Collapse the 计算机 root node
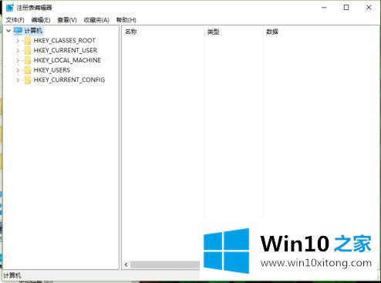The image size is (381, 283). [x=8, y=31]
